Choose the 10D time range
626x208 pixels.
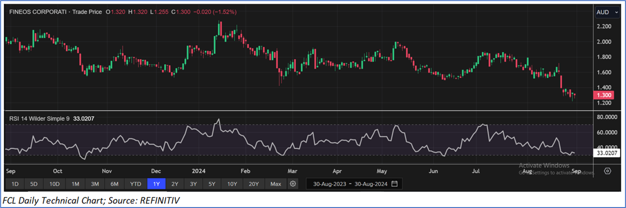click(55, 184)
